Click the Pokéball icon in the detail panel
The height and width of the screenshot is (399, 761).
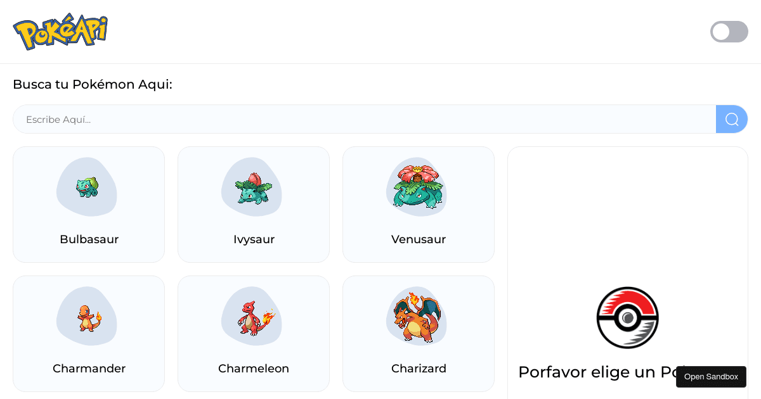[627, 317]
